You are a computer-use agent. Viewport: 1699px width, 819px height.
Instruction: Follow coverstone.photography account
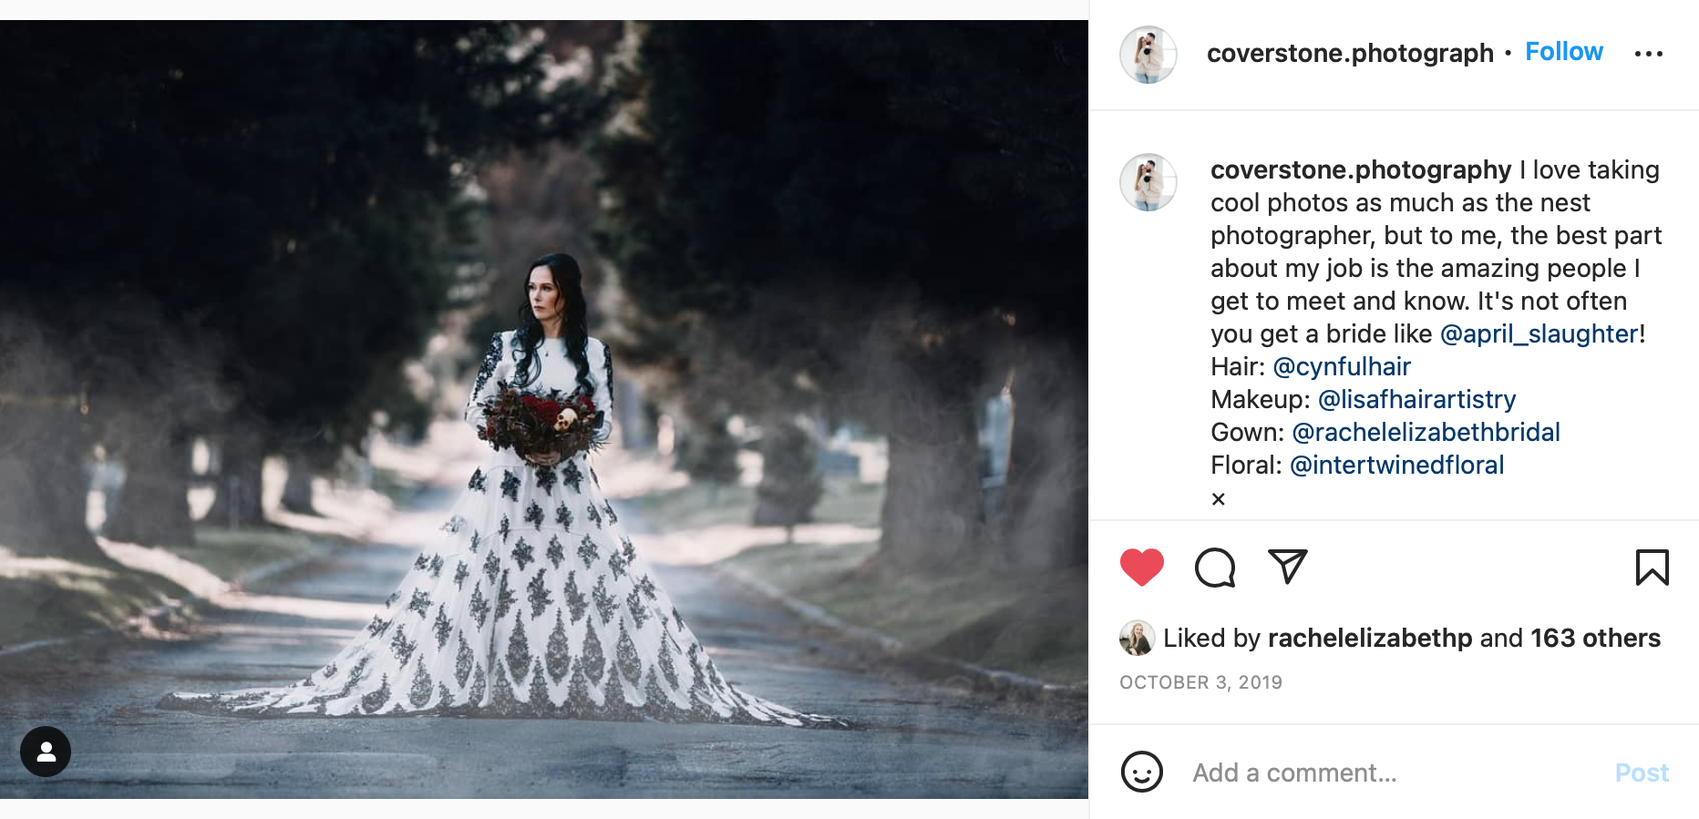coord(1564,52)
